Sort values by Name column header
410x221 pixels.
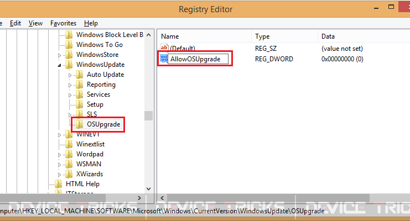205,36
